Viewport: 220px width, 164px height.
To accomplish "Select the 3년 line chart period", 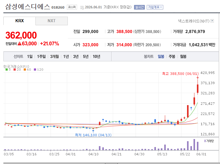I will click(x=76, y=56).
